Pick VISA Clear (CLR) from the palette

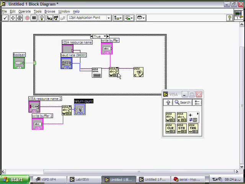170,128
